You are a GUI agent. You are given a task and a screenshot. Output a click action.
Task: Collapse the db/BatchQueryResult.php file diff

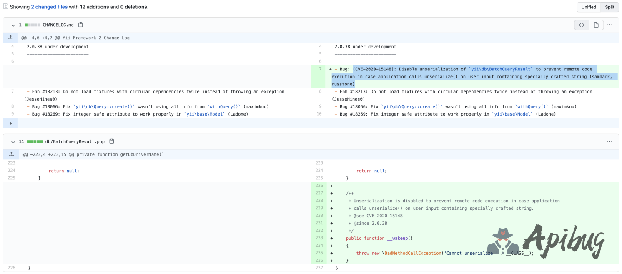(13, 142)
